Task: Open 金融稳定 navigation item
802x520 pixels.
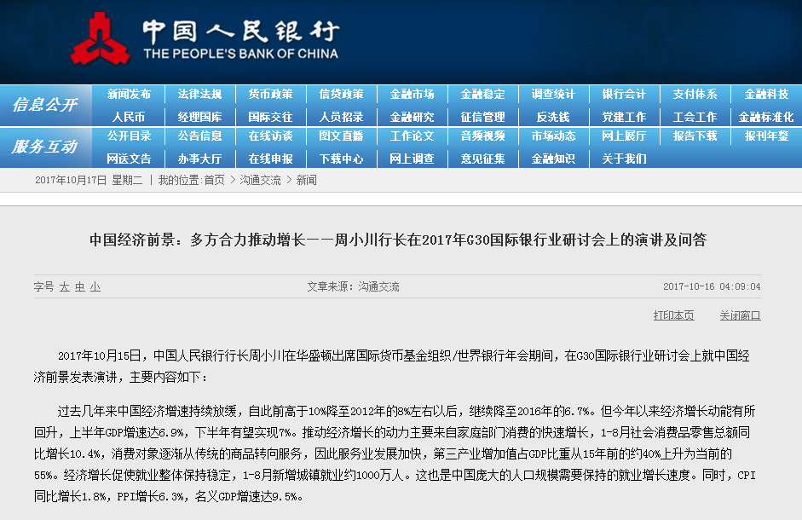Action: (482, 94)
